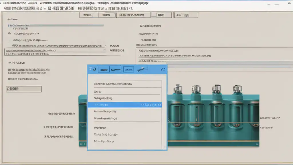Select the long rod tool icon

click(116, 69)
